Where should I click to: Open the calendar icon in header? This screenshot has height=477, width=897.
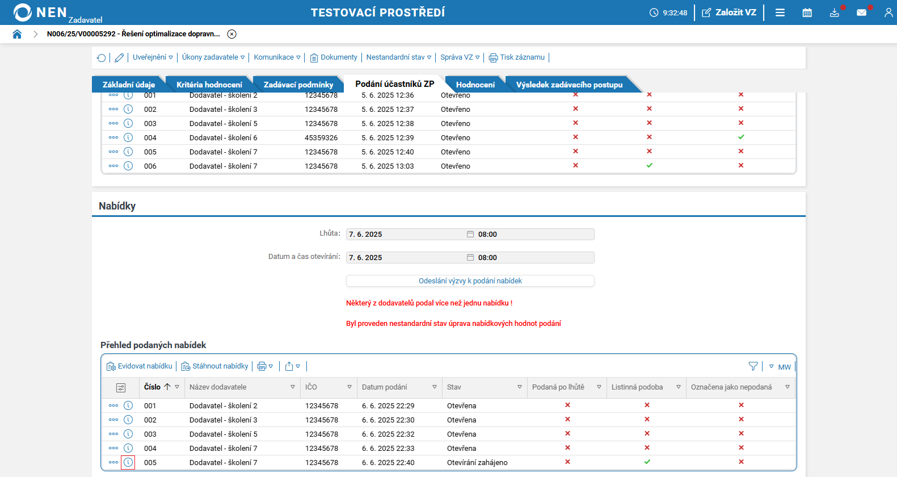tap(807, 12)
